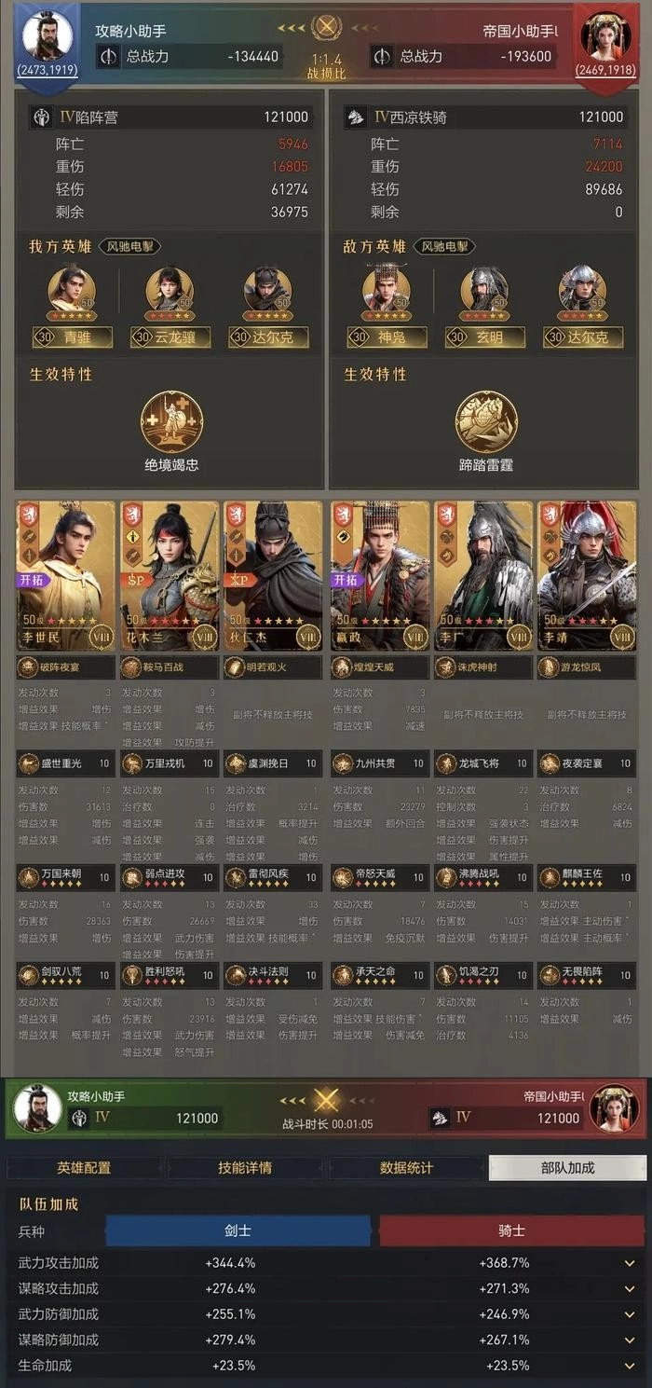Screen dimensions: 652x1388
Task: Expand the 生命加成 row chevron
Action: click(631, 1366)
